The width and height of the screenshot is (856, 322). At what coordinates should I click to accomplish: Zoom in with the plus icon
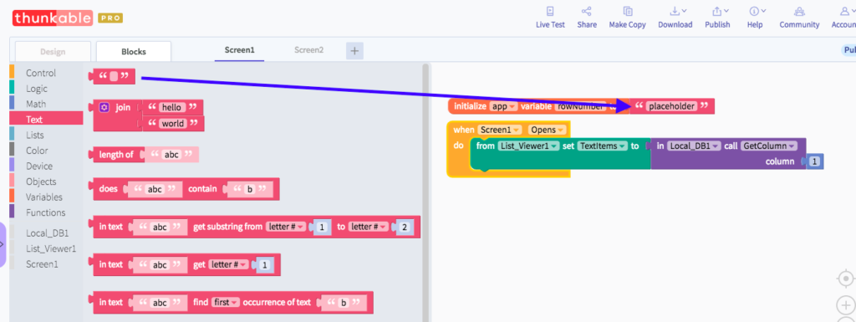coord(845,304)
